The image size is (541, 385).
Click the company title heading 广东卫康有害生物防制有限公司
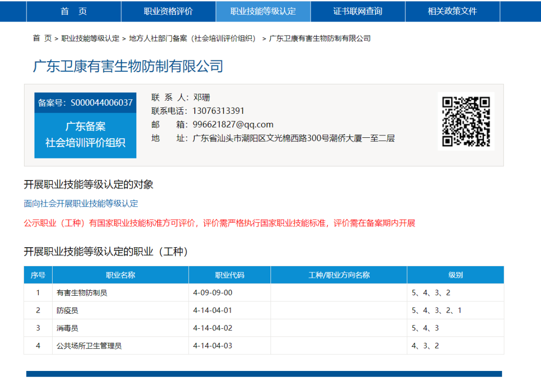coord(128,66)
